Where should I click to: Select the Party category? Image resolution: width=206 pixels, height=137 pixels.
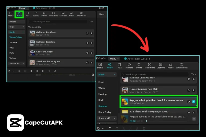click(12, 53)
